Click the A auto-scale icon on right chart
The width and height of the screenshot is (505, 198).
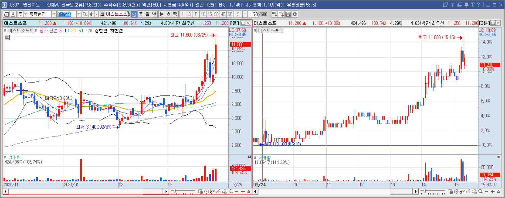[x=498, y=192]
